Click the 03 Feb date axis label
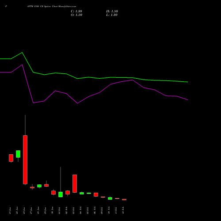221x221 pixels. click(73, 210)
